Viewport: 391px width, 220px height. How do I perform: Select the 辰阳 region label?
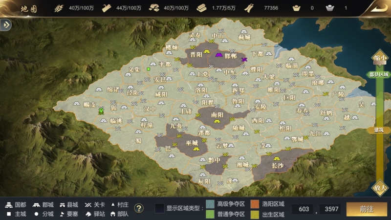tap(204, 181)
